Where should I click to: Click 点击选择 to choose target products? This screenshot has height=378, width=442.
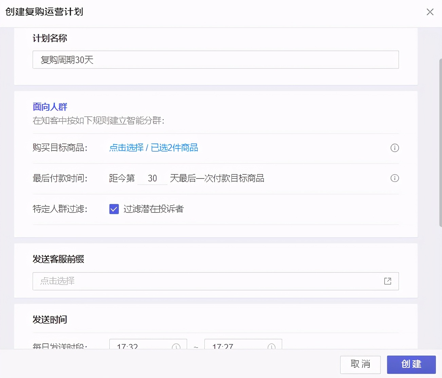coord(126,148)
